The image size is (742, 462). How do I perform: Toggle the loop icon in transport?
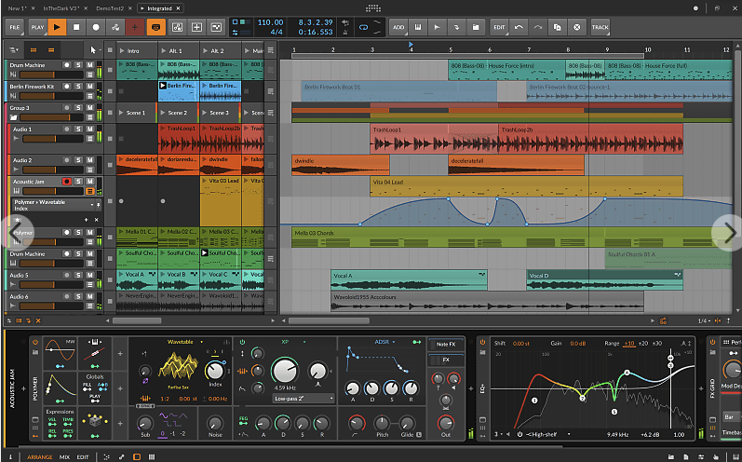[363, 27]
